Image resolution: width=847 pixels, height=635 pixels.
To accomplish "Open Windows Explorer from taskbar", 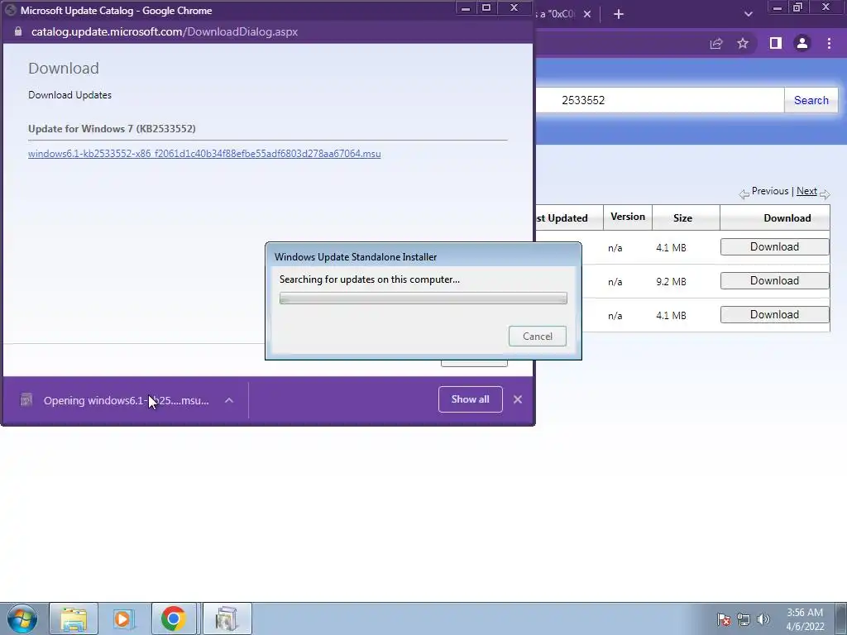I will click(74, 618).
